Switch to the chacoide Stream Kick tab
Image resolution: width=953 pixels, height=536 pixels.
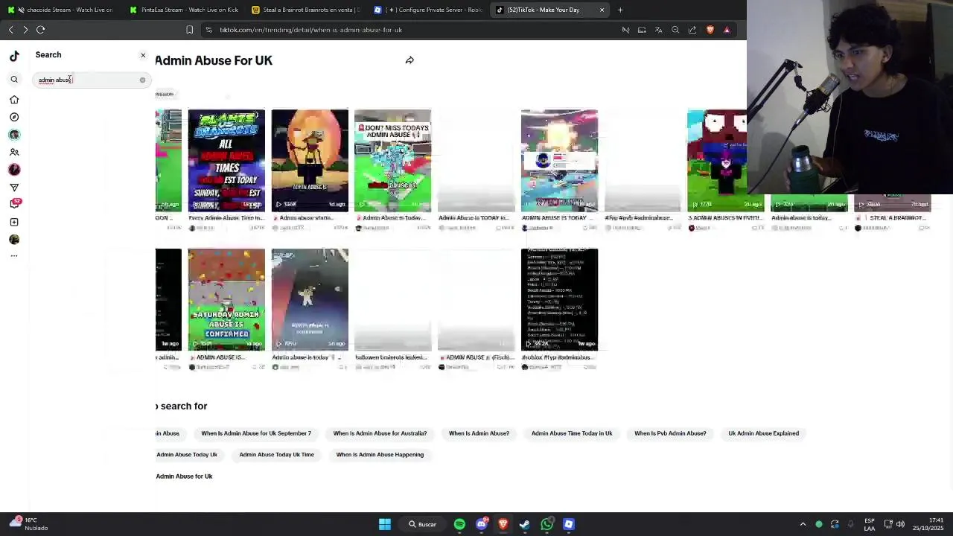point(60,10)
